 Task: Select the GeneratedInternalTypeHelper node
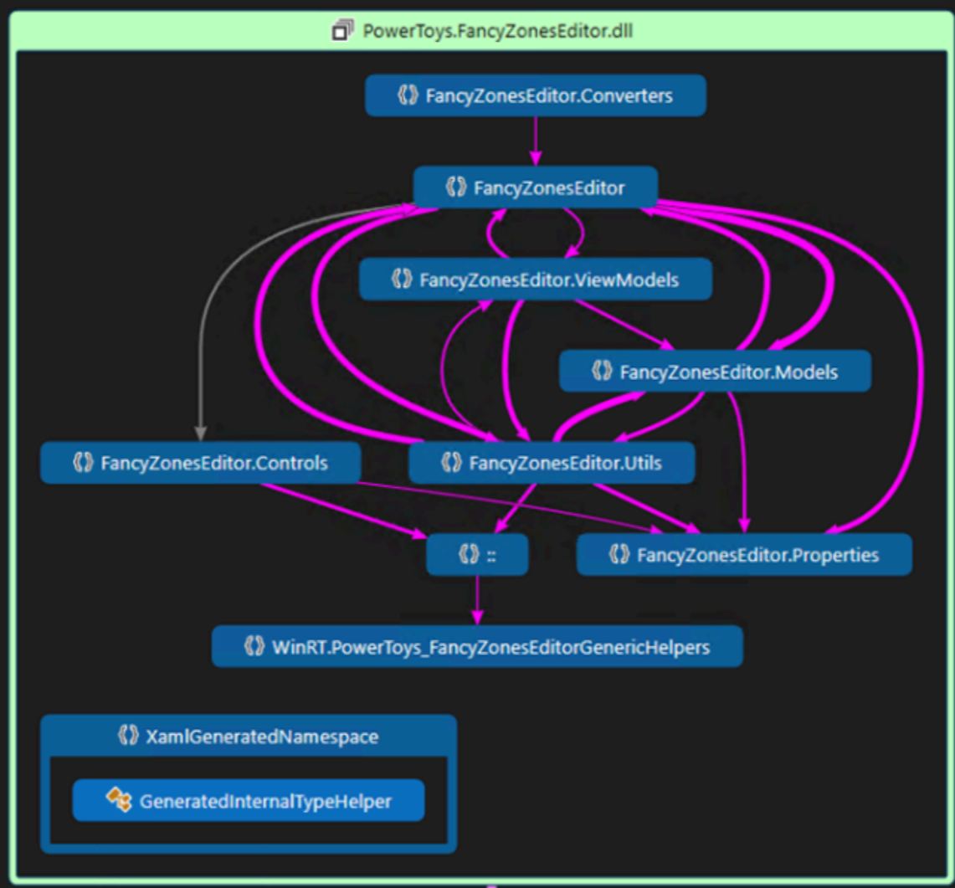point(249,800)
